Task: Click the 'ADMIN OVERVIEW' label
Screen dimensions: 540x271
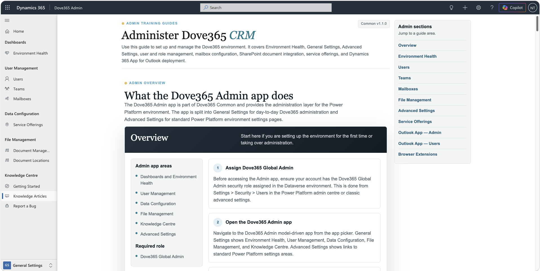Action: (x=147, y=83)
